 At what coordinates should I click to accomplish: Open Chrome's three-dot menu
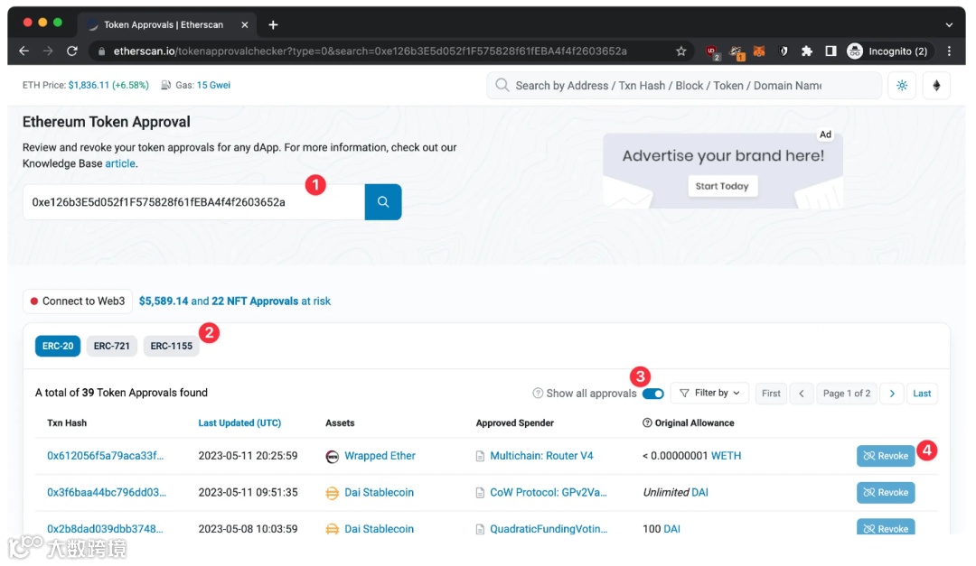point(949,51)
